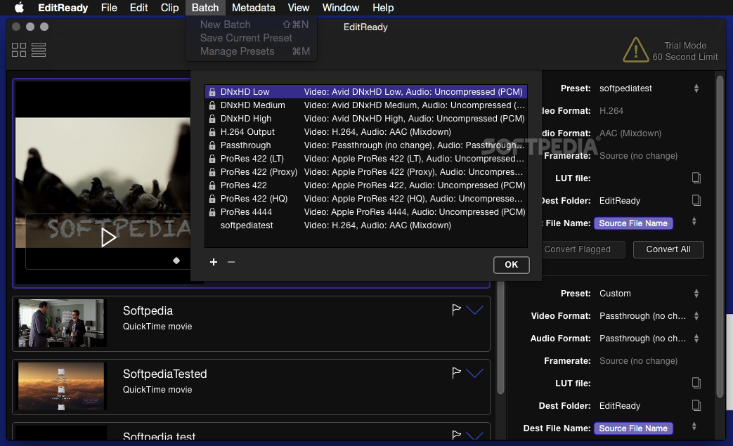Select the DNxHD Low preset row
Image resolution: width=733 pixels, height=446 pixels.
coord(366,92)
